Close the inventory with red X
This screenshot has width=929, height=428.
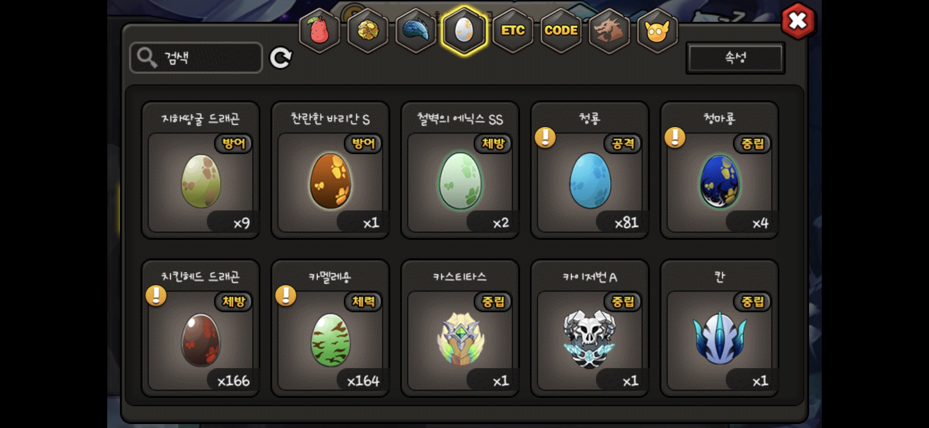[798, 21]
